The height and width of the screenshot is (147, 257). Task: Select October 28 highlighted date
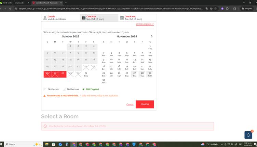coord(63,74)
